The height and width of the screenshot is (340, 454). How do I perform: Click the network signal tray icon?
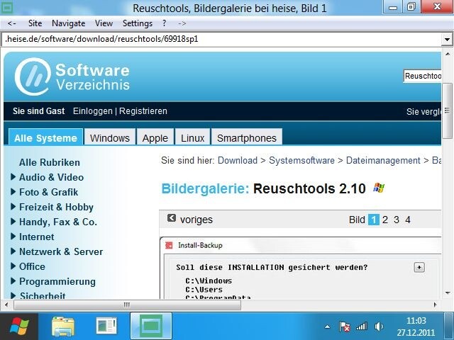coord(362,327)
